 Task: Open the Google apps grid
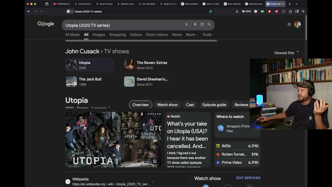coord(289,24)
